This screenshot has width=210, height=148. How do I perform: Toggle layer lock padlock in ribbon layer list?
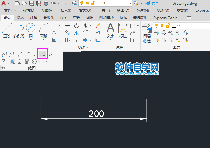[168, 25]
